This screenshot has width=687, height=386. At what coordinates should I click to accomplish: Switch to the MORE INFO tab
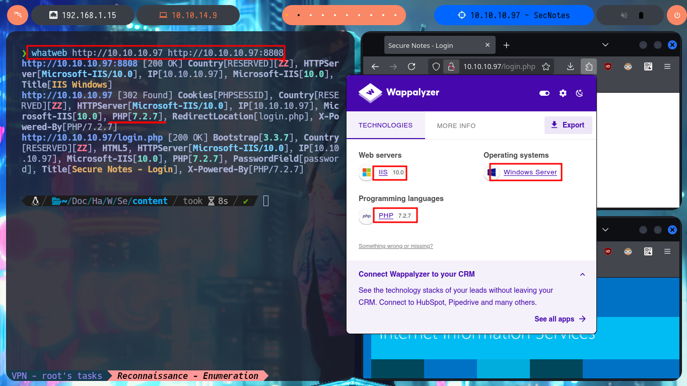pos(456,125)
